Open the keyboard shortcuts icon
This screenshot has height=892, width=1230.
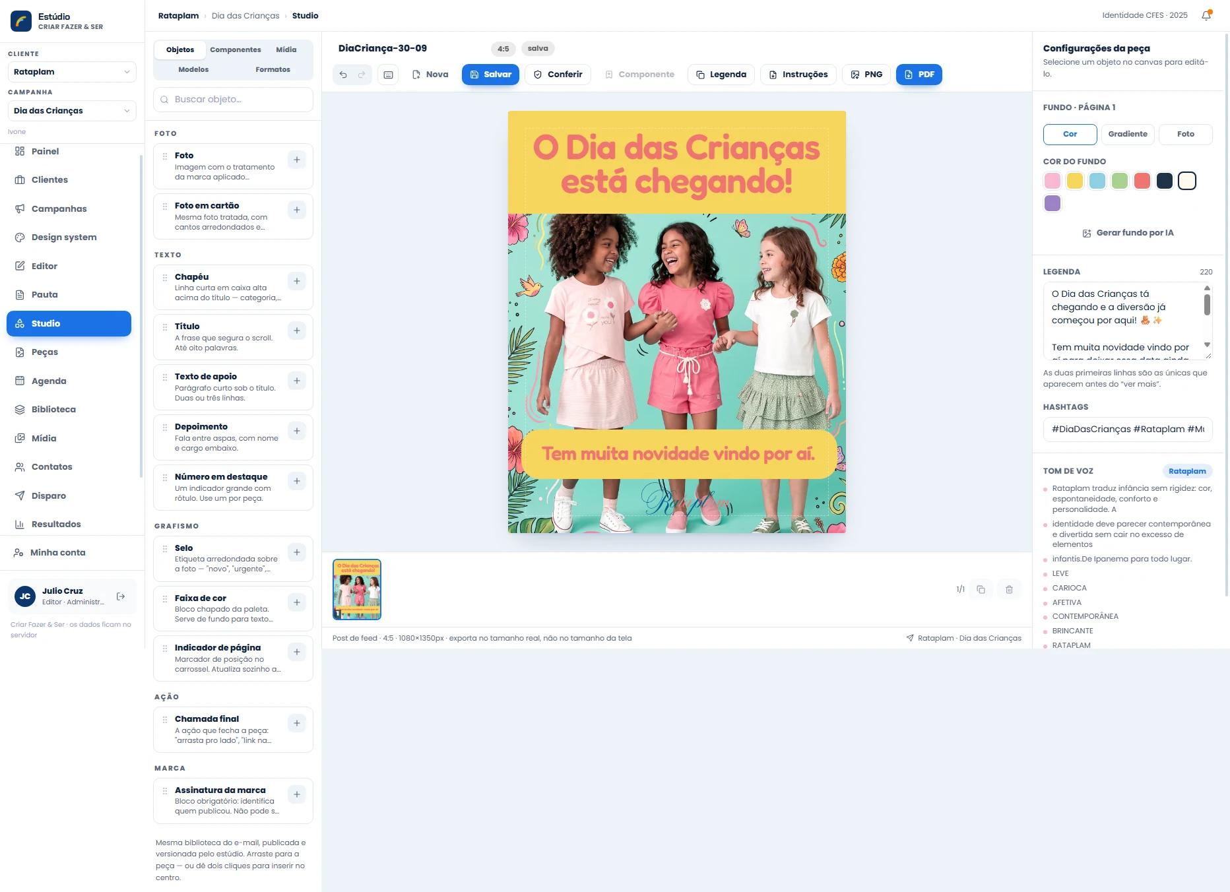389,75
